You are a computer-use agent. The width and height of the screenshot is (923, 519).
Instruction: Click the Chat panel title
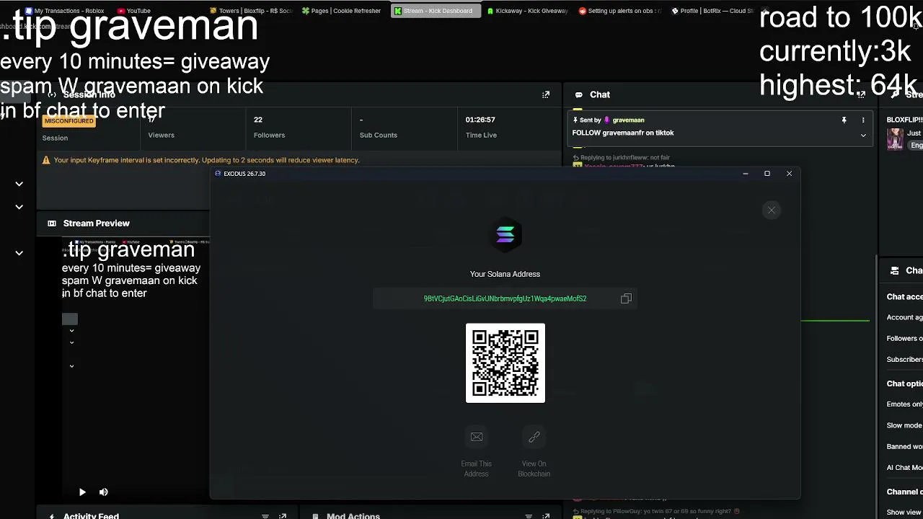[x=600, y=94]
